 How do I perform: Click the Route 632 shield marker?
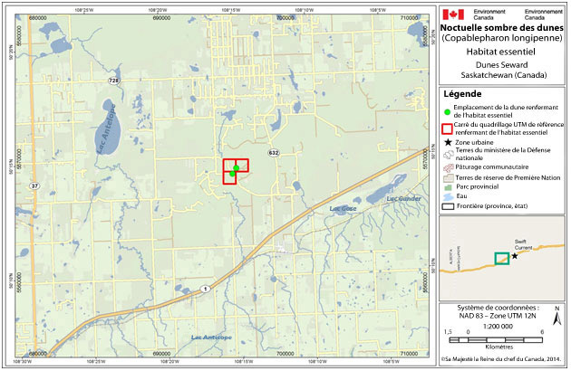pyautogui.click(x=273, y=152)
